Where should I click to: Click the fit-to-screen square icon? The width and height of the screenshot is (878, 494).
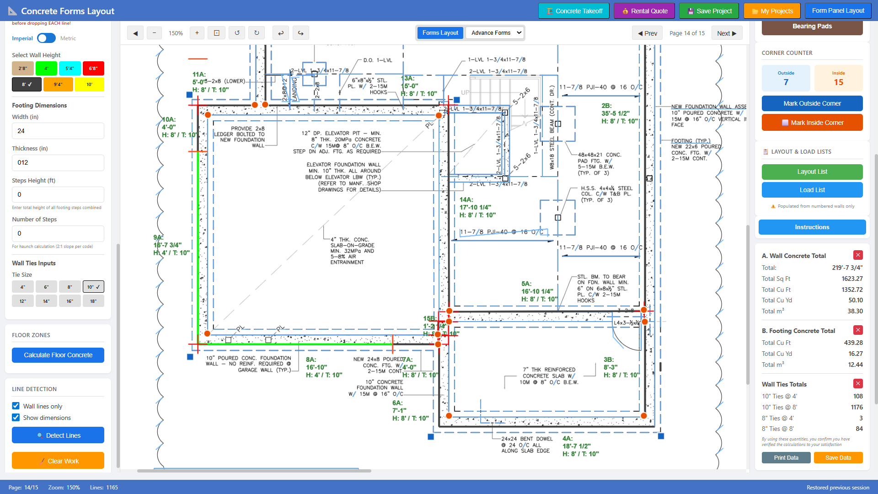[217, 33]
